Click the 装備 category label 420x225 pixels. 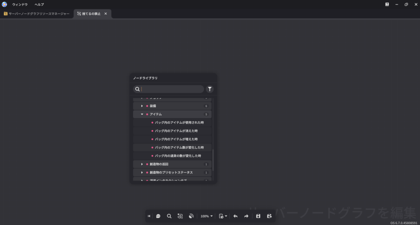153,106
